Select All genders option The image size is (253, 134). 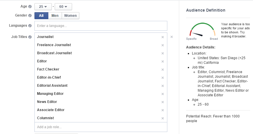pyautogui.click(x=41, y=16)
